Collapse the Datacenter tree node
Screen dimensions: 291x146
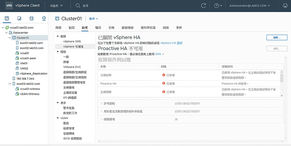point(6,33)
